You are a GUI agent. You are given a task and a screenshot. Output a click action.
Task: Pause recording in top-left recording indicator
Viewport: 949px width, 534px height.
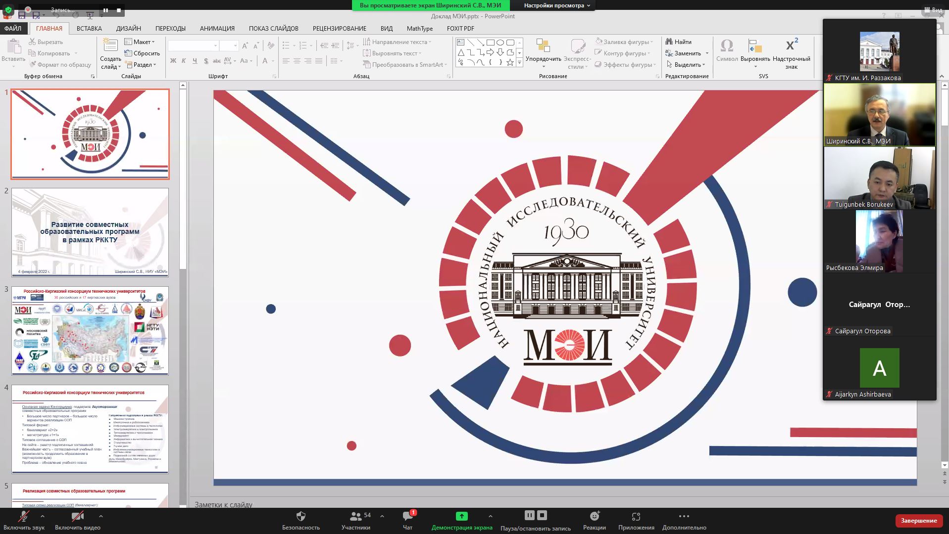105,10
